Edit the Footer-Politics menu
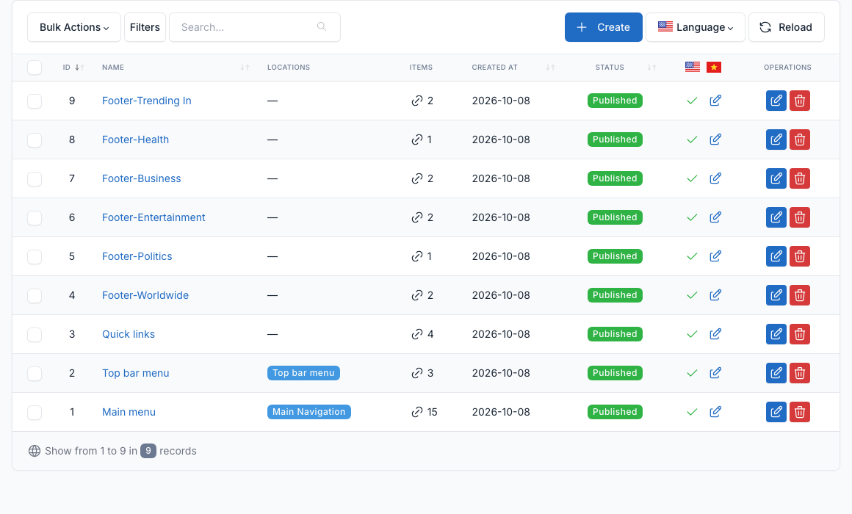This screenshot has height=514, width=852. 776,256
